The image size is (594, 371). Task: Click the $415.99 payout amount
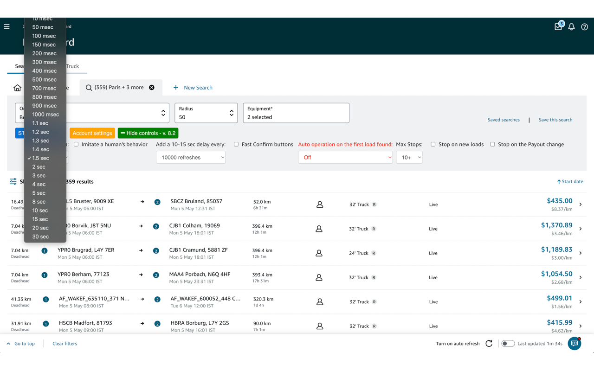(559, 322)
